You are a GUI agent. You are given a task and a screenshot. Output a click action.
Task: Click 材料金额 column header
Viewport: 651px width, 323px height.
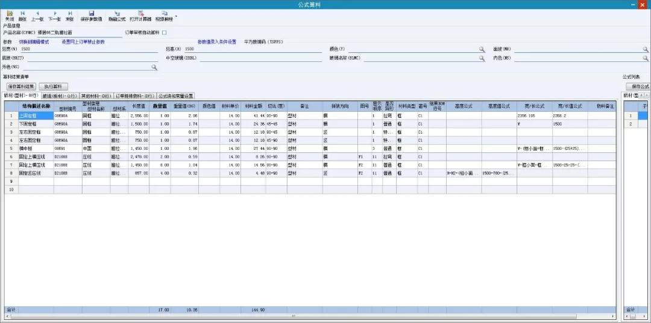(x=253, y=106)
